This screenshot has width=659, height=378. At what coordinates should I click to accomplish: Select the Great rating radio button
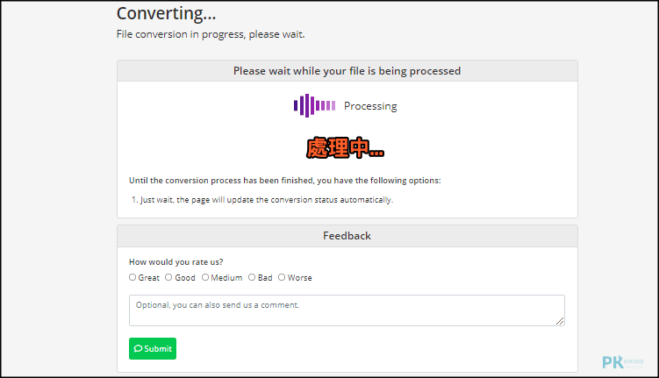133,277
